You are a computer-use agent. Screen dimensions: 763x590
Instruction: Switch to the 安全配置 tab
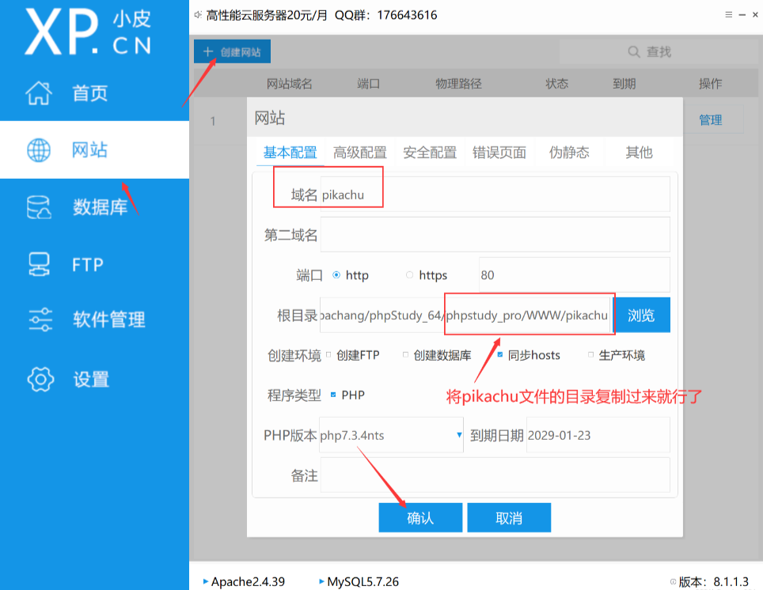point(430,152)
